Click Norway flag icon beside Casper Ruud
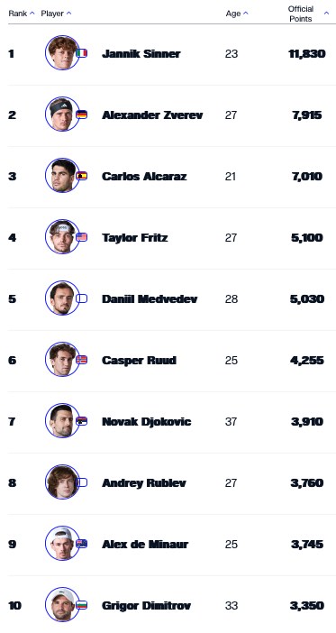 (81, 360)
